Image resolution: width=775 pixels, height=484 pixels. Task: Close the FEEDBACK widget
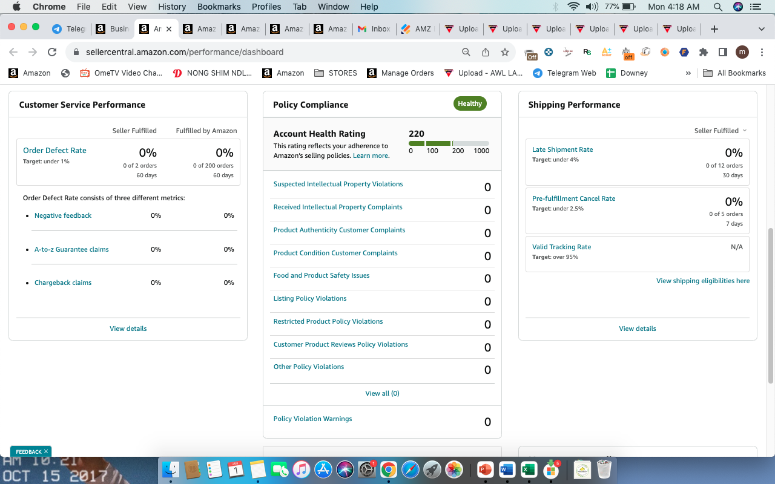click(x=46, y=451)
